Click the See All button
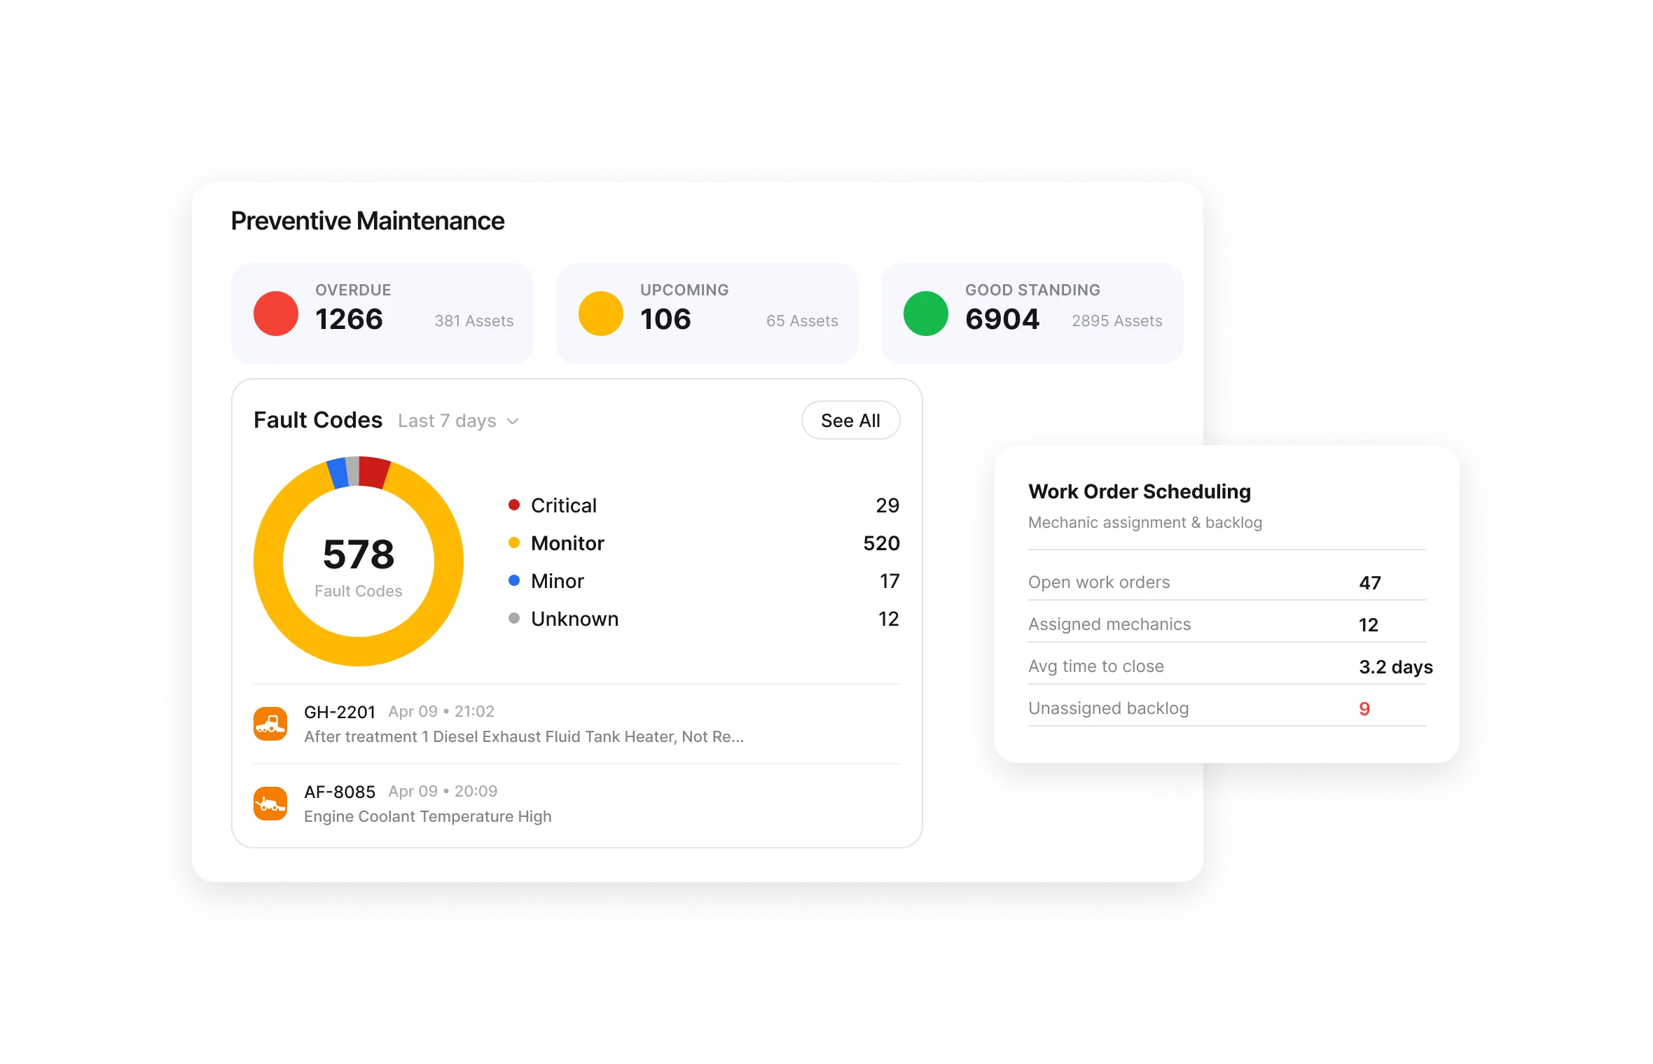The width and height of the screenshot is (1653, 1064). (850, 420)
